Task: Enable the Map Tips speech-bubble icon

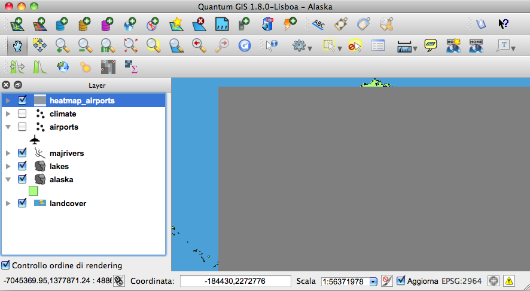Action: click(x=430, y=45)
